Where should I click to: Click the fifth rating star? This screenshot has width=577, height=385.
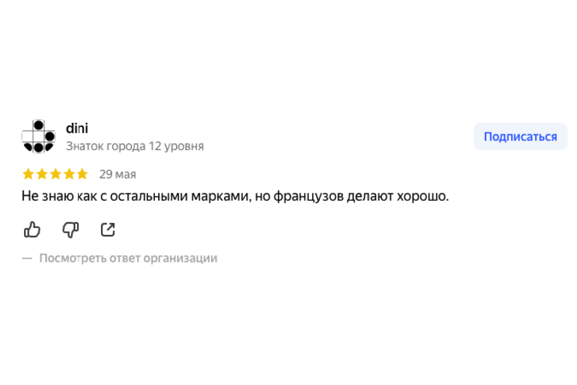point(83,174)
